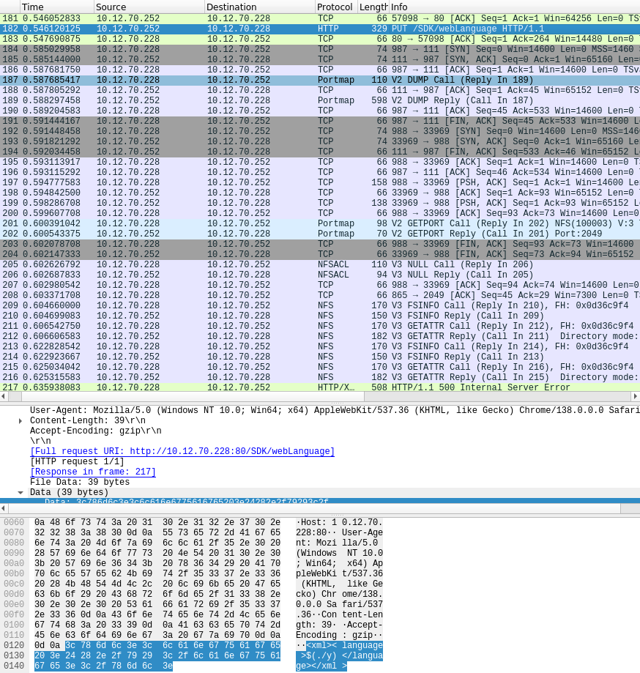
Task: Sort packets by the Protocol column
Action: (x=335, y=7)
